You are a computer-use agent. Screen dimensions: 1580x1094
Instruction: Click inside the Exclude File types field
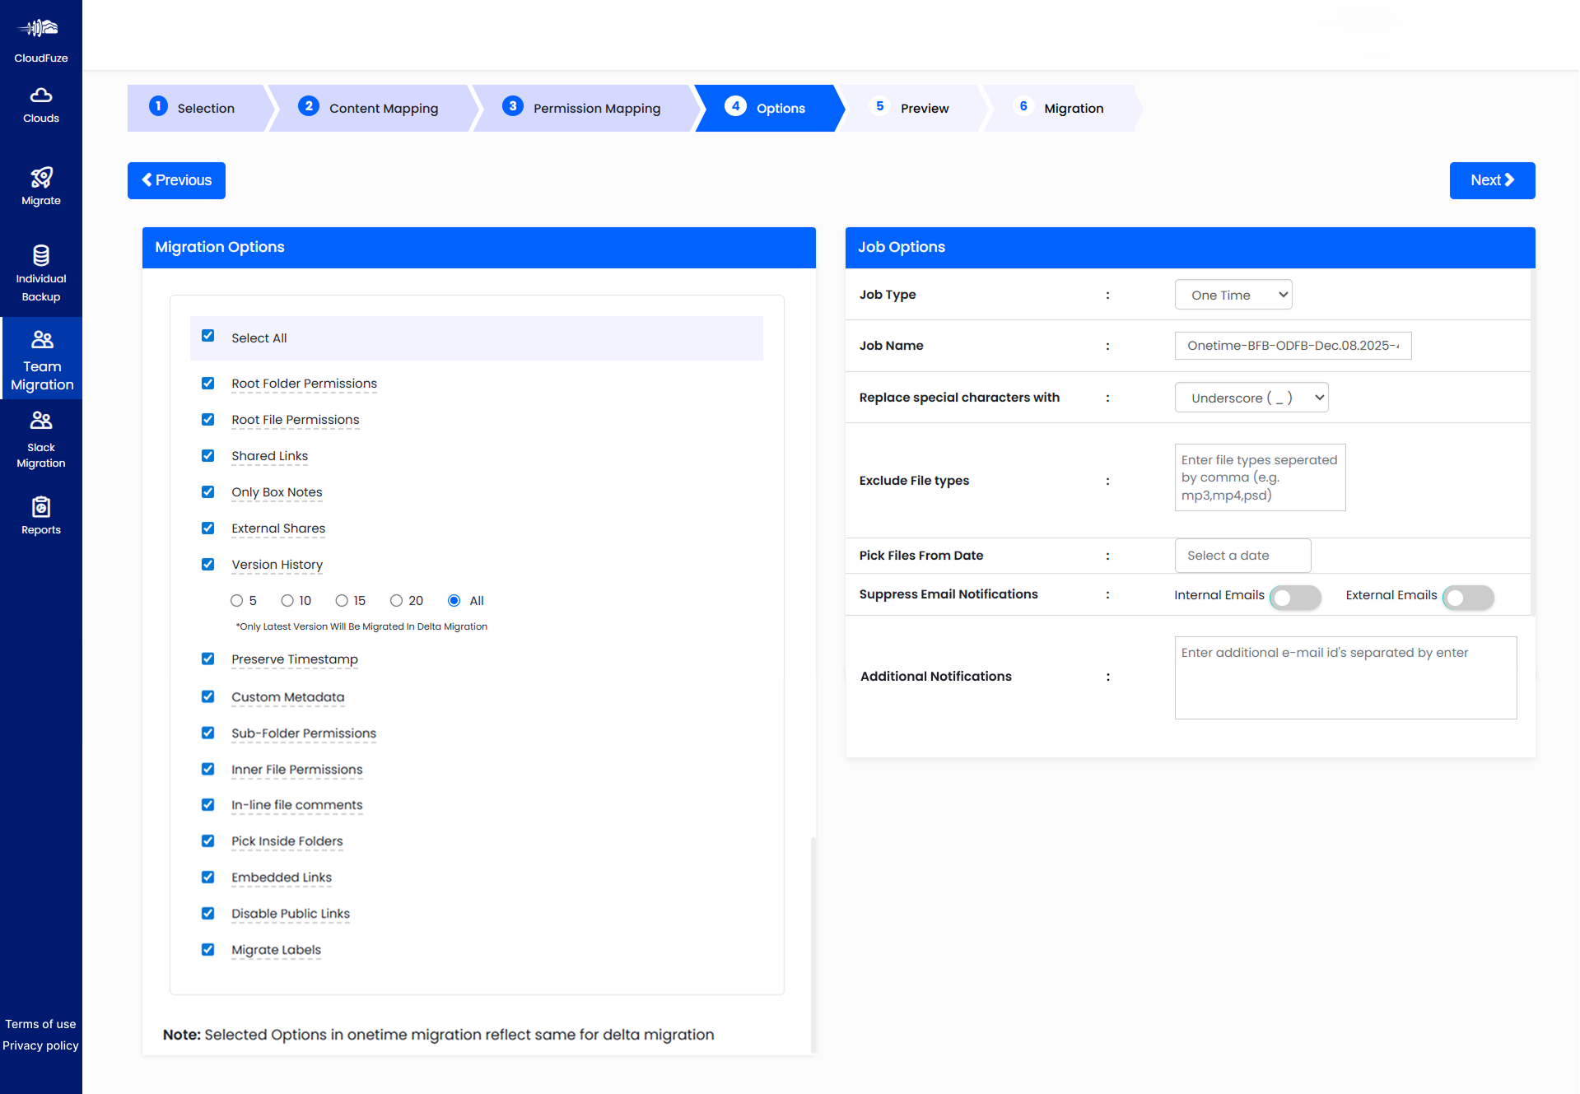(x=1259, y=477)
